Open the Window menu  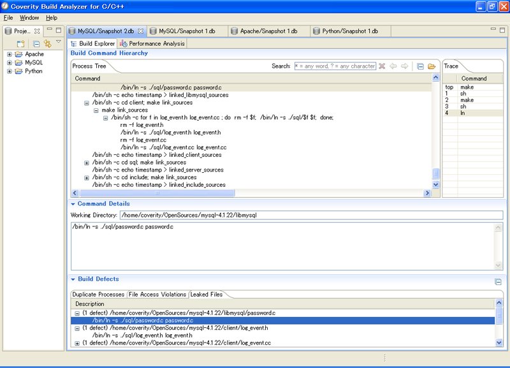tap(29, 18)
